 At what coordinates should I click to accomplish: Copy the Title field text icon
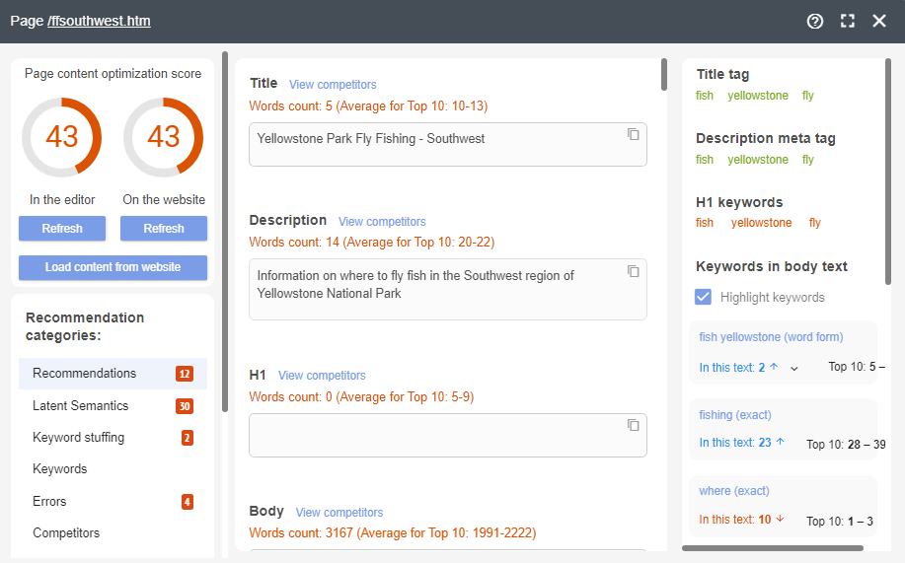click(634, 134)
